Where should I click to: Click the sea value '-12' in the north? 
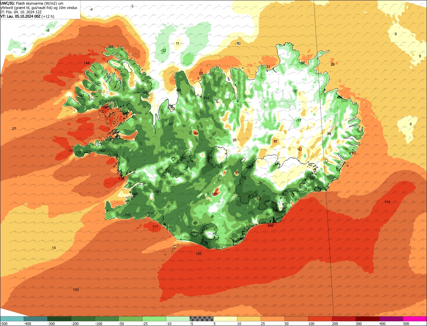click(163, 51)
